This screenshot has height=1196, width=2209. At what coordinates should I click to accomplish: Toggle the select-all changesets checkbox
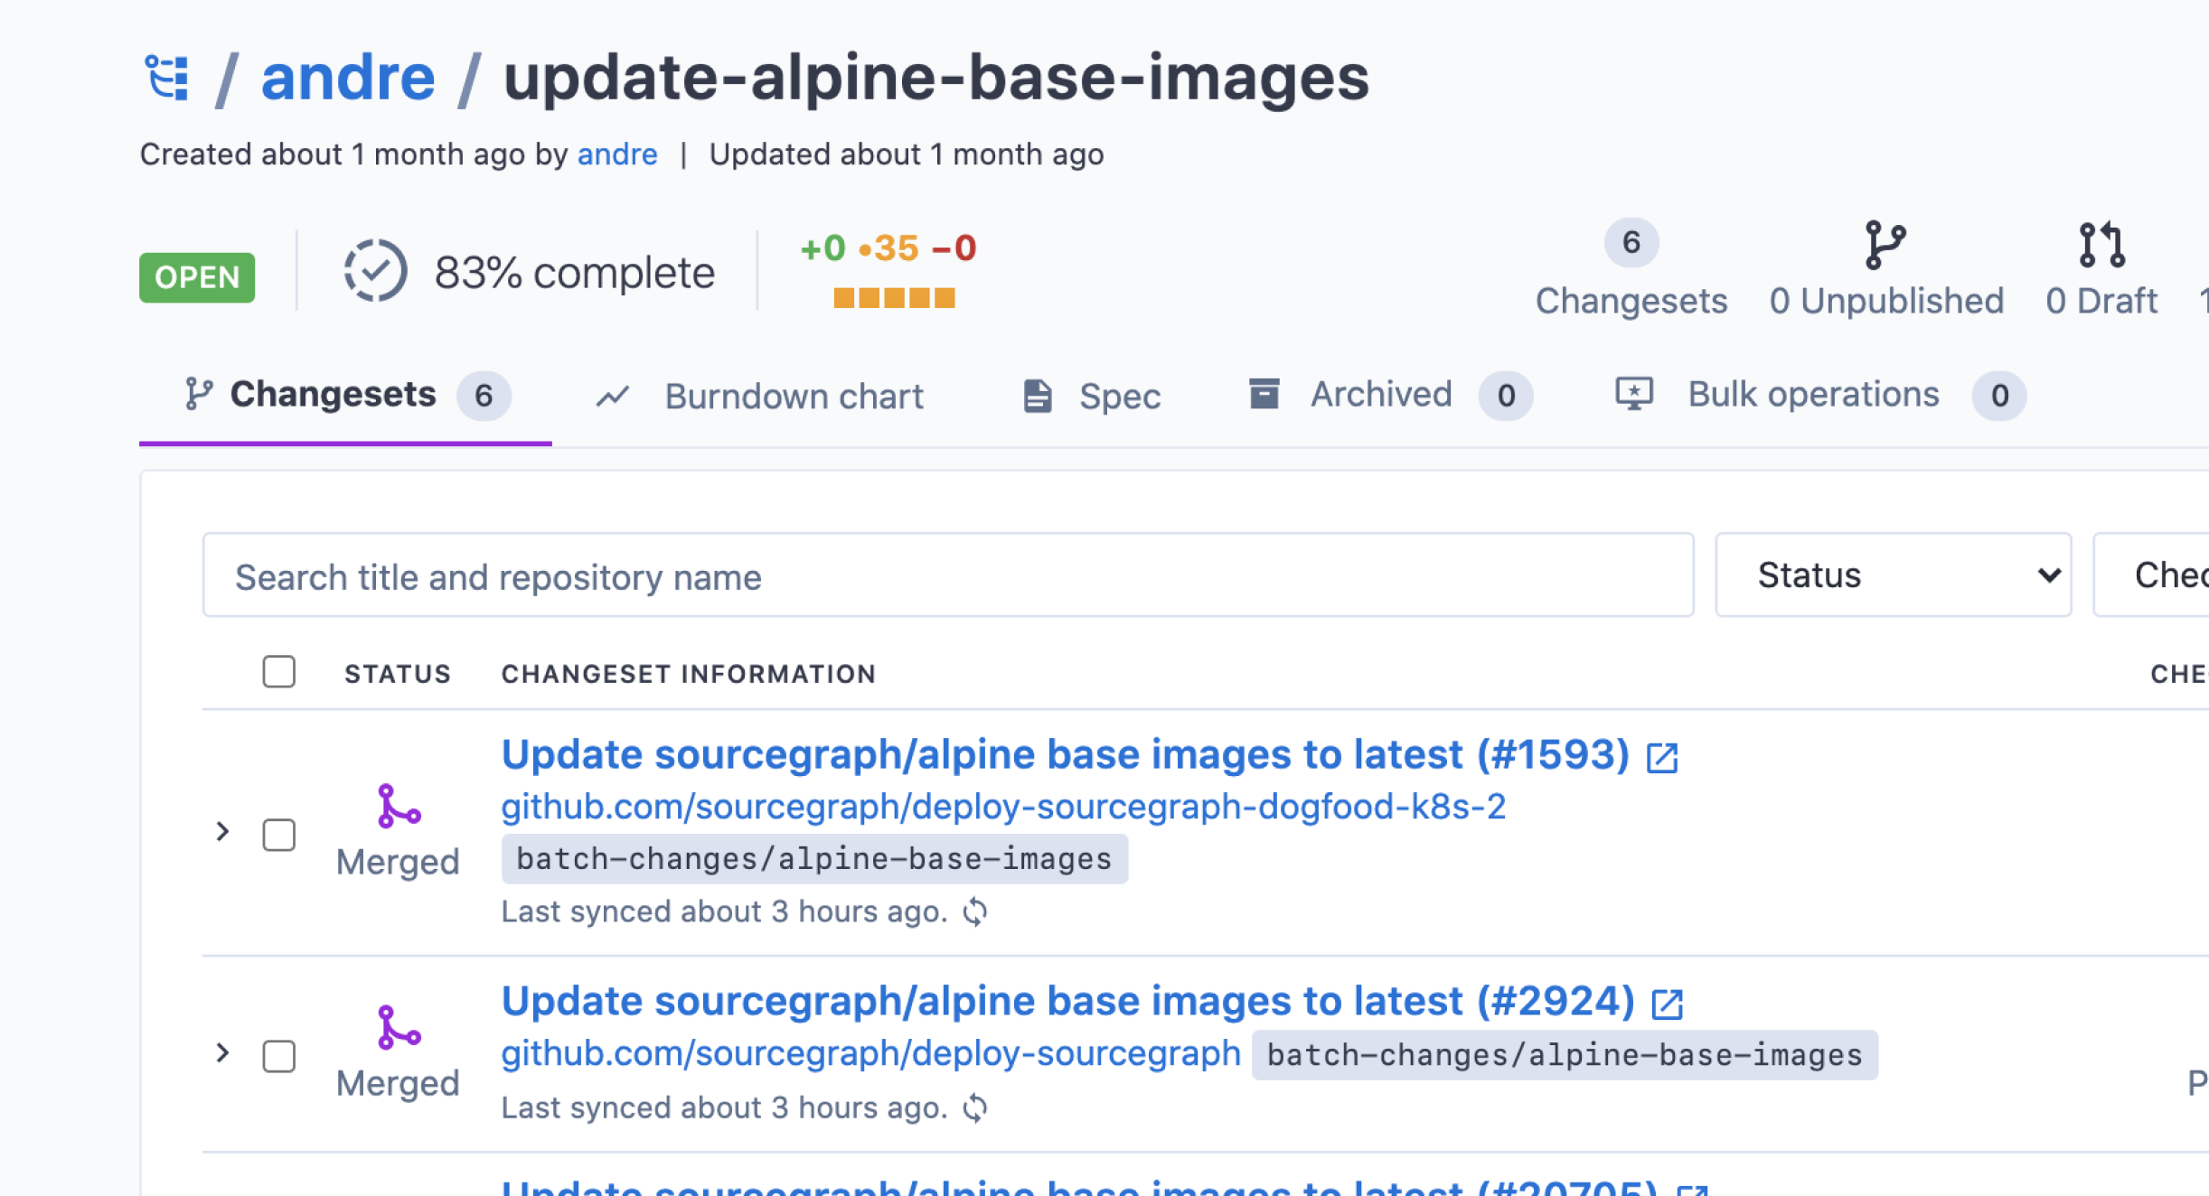[278, 672]
